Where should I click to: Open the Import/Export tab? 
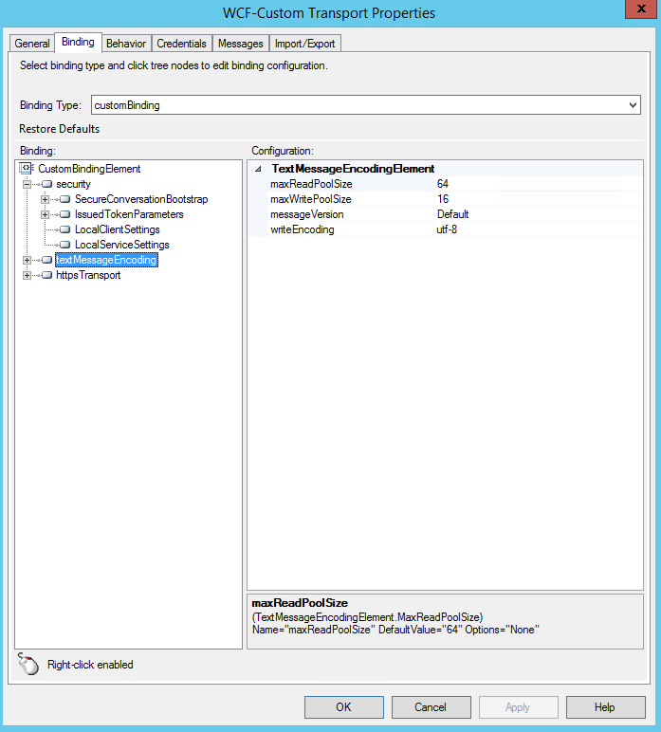tap(304, 44)
